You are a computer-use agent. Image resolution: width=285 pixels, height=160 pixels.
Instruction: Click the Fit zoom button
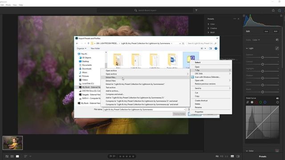(217, 156)
